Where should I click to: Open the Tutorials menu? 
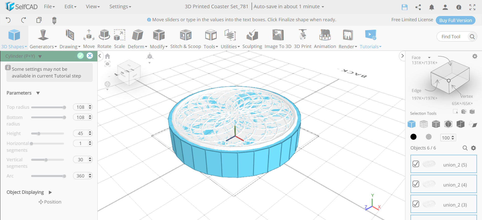click(x=371, y=39)
